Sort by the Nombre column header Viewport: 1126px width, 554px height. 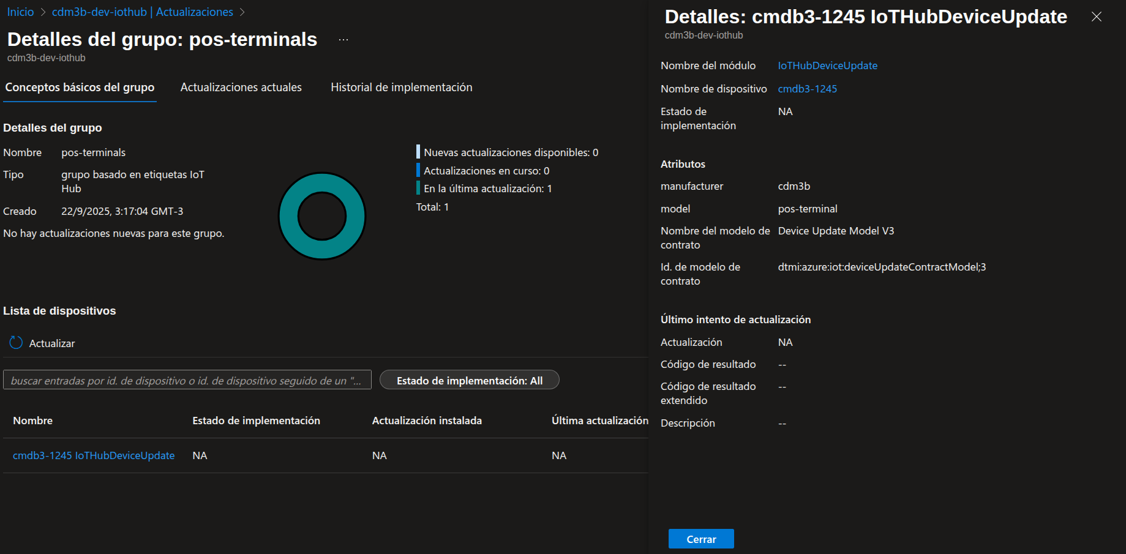click(33, 421)
